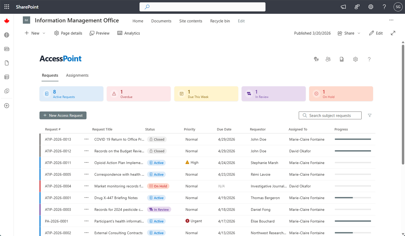Click the AccessPoint help question mark icon
Viewport: 405px width, 236px height.
pyautogui.click(x=369, y=59)
